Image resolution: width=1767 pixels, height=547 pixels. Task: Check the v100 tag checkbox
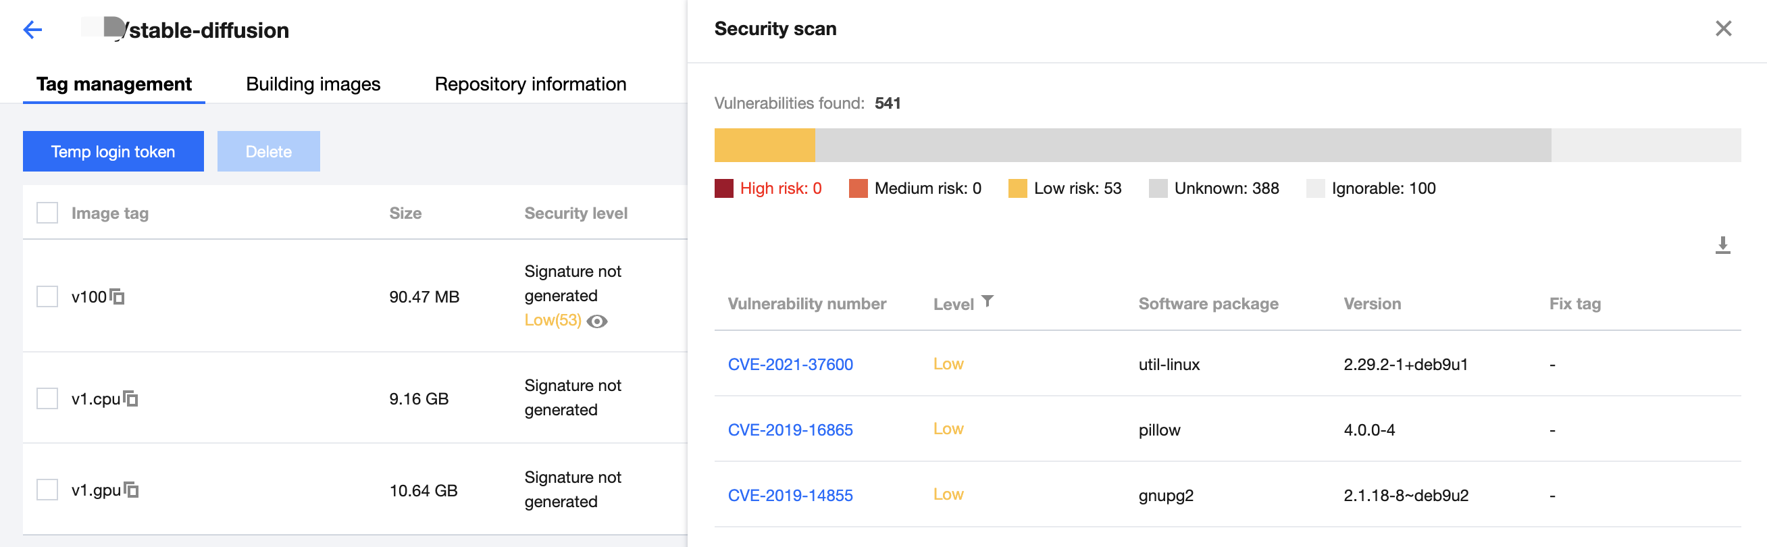click(x=47, y=297)
